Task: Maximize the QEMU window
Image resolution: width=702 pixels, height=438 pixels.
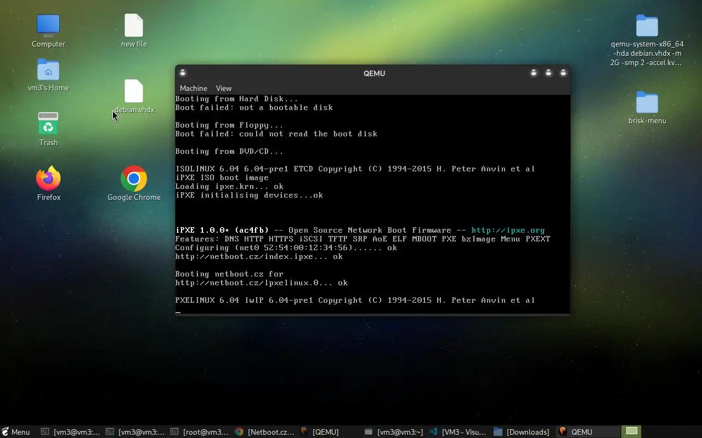Action: pos(548,73)
